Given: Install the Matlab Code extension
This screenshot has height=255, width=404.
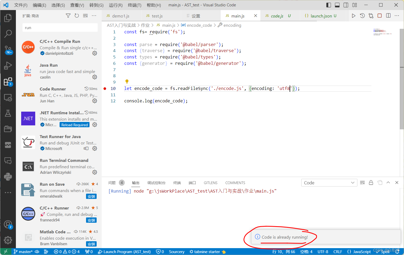Looking at the screenshot, I should pos(91,244).
